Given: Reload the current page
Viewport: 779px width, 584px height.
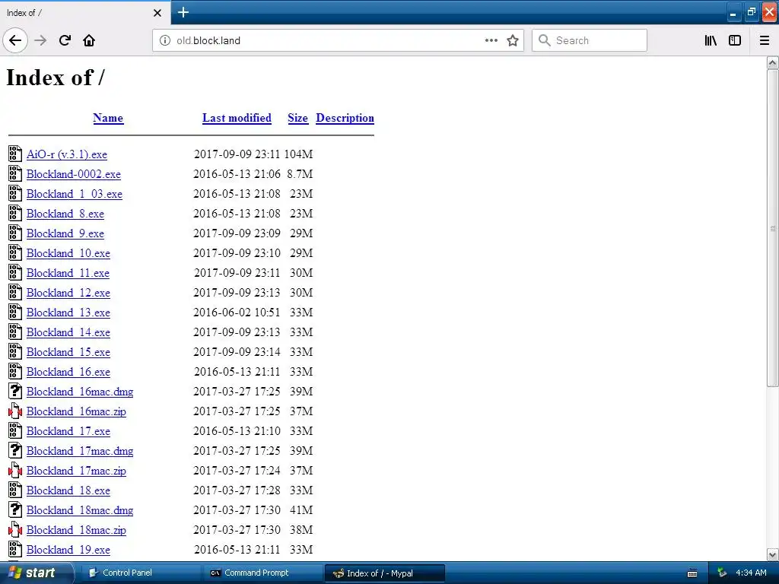Looking at the screenshot, I should [65, 40].
